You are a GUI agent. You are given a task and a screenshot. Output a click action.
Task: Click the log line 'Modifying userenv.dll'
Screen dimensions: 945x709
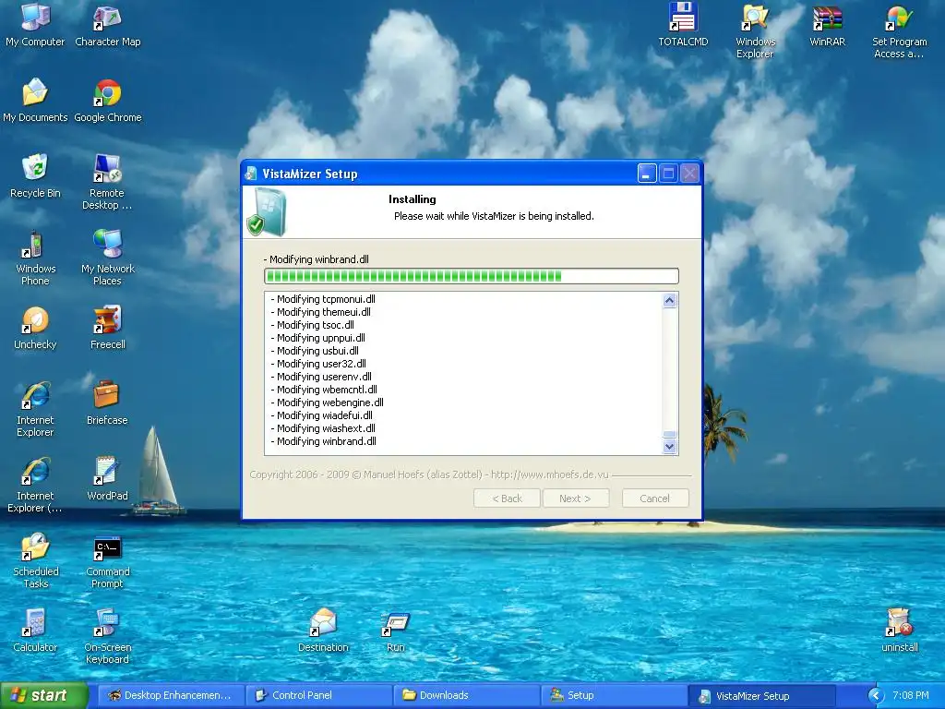click(321, 377)
